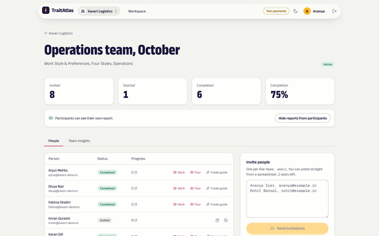View Fatima Shaikh's Work report
The width and height of the screenshot is (379, 236).
(179, 205)
